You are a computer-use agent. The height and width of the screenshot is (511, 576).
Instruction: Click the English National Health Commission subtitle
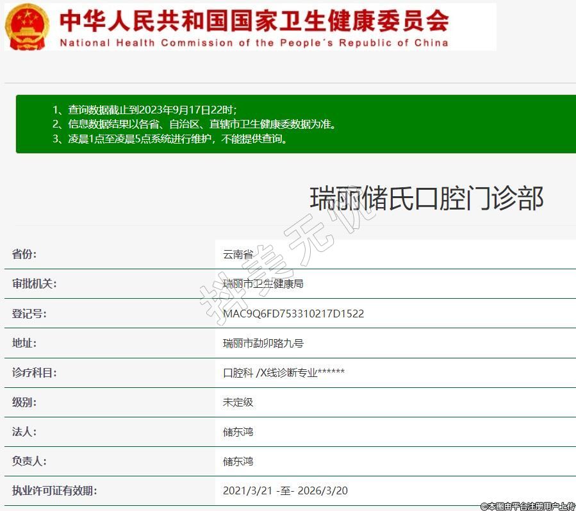tap(254, 43)
